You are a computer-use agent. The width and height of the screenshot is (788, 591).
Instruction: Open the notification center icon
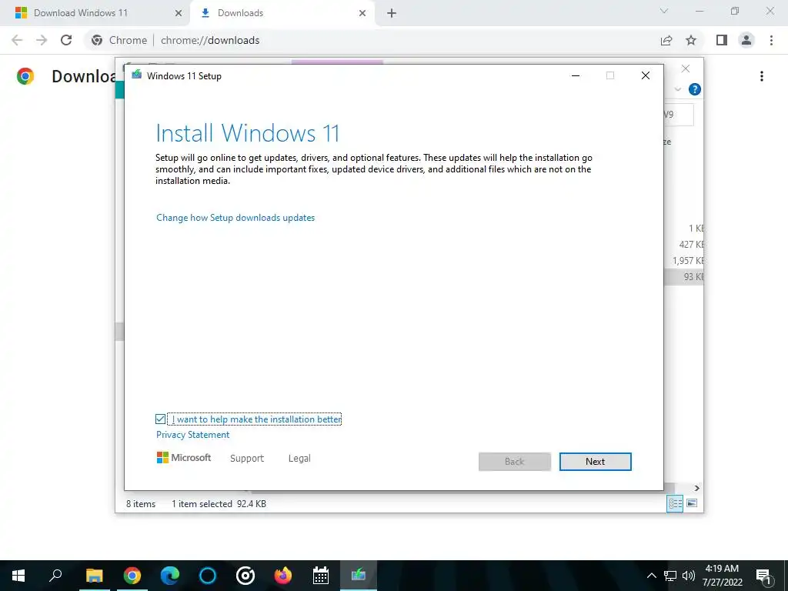pos(763,576)
